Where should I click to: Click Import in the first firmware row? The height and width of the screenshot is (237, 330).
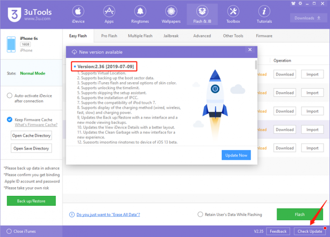312,74
